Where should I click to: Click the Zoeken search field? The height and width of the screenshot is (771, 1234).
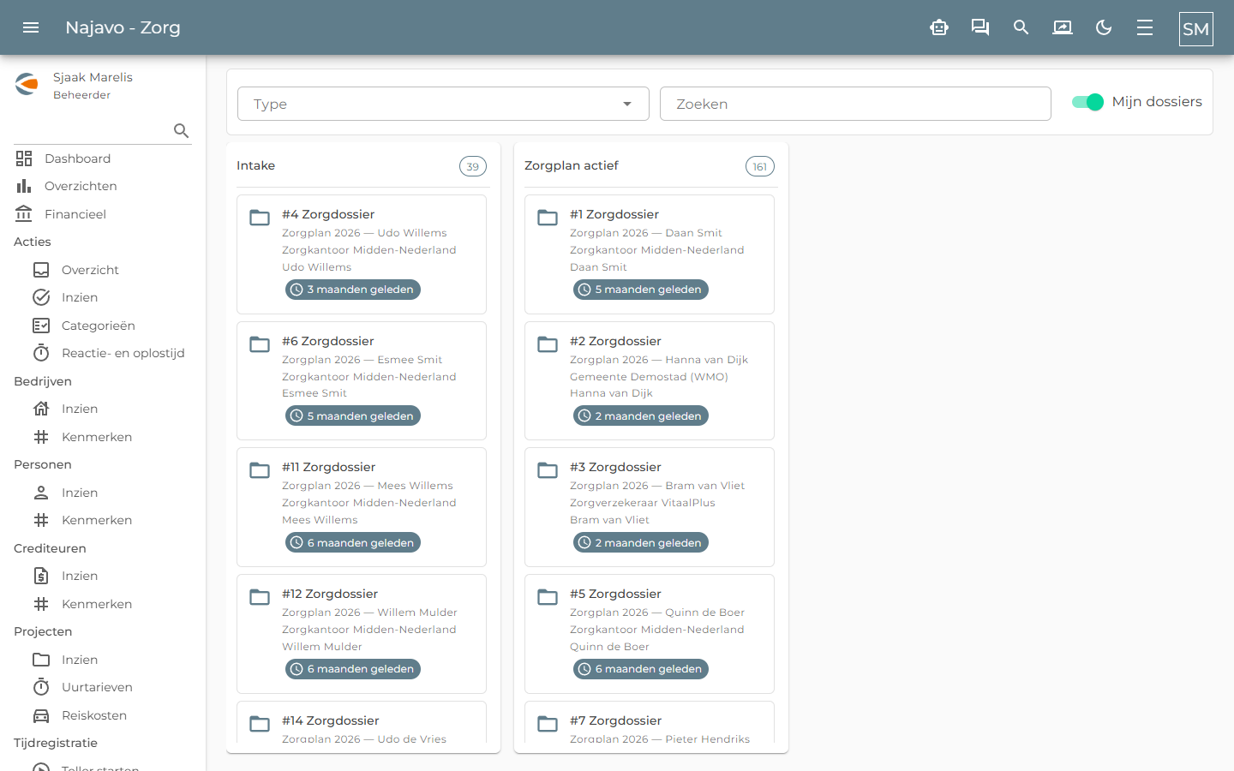coord(855,104)
